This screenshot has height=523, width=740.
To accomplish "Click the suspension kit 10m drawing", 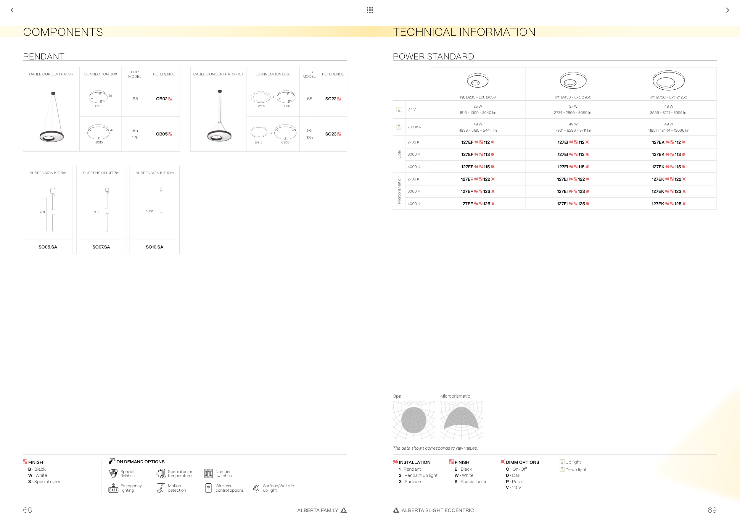I will click(158, 210).
